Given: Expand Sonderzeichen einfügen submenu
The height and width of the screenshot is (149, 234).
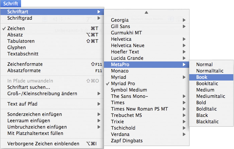Looking at the screenshot, I should click(52, 114).
